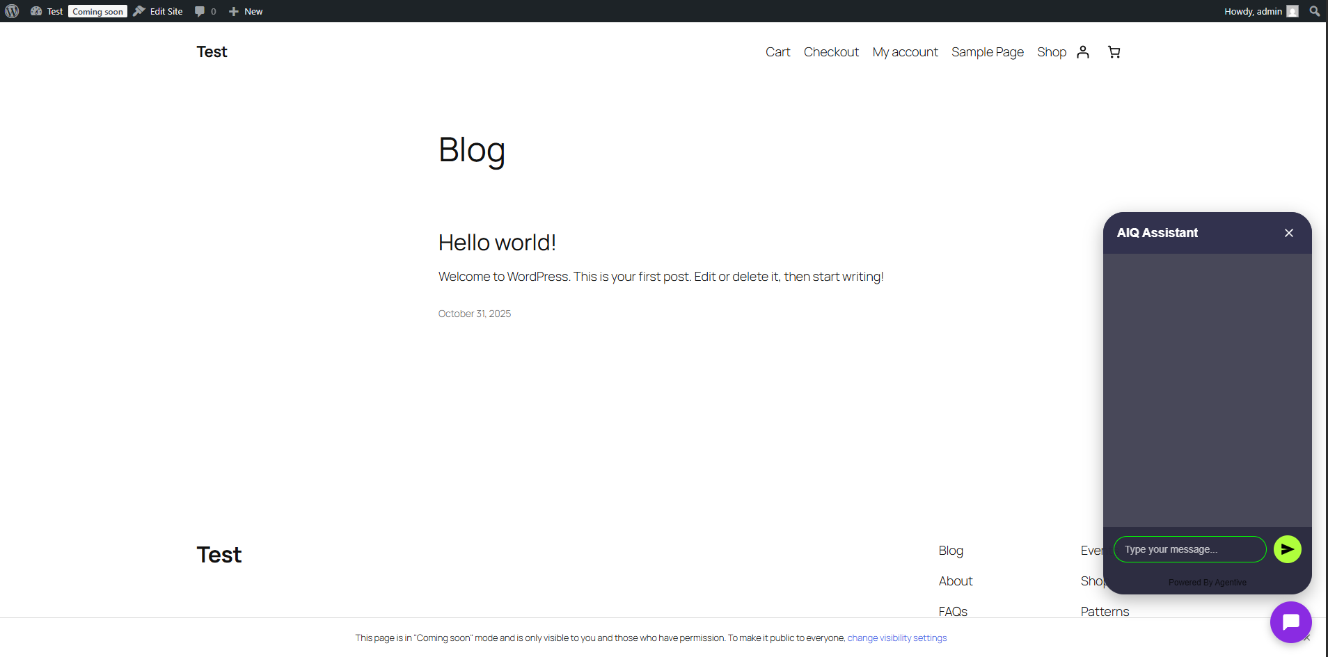Close the AIQ Assistant chat panel

tap(1288, 233)
